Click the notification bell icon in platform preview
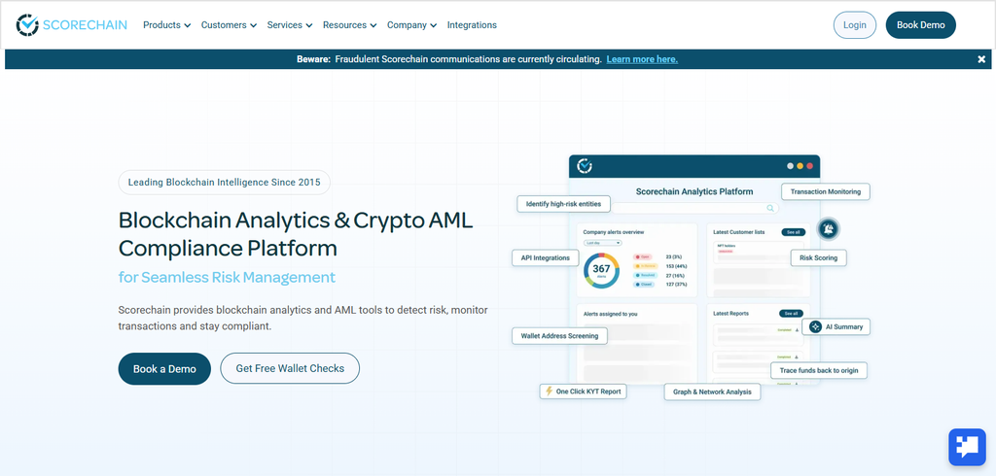Screen dimensions: 996x476 tap(829, 228)
